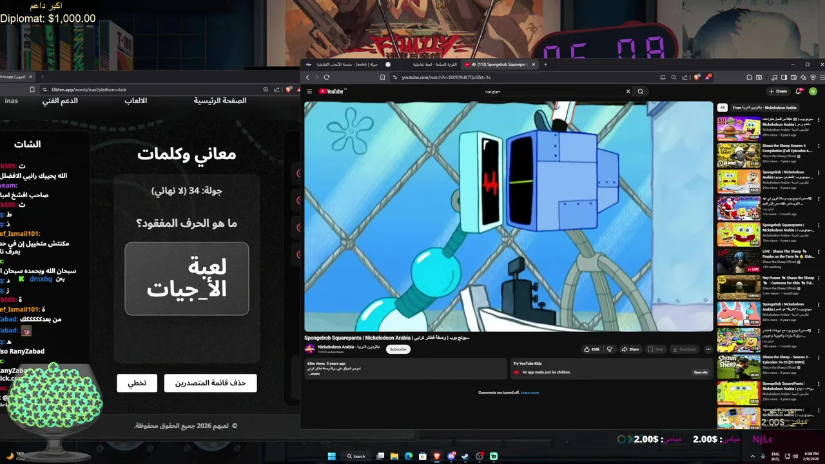Open Brave Shields lion icon
Screen dimensions: 825x464
click(697, 77)
